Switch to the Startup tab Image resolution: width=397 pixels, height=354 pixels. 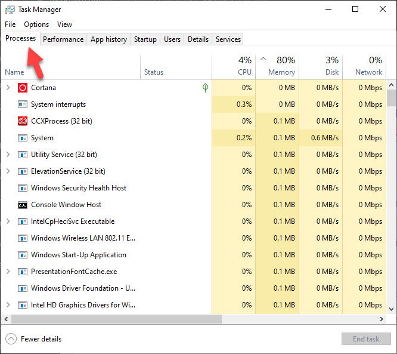click(145, 39)
